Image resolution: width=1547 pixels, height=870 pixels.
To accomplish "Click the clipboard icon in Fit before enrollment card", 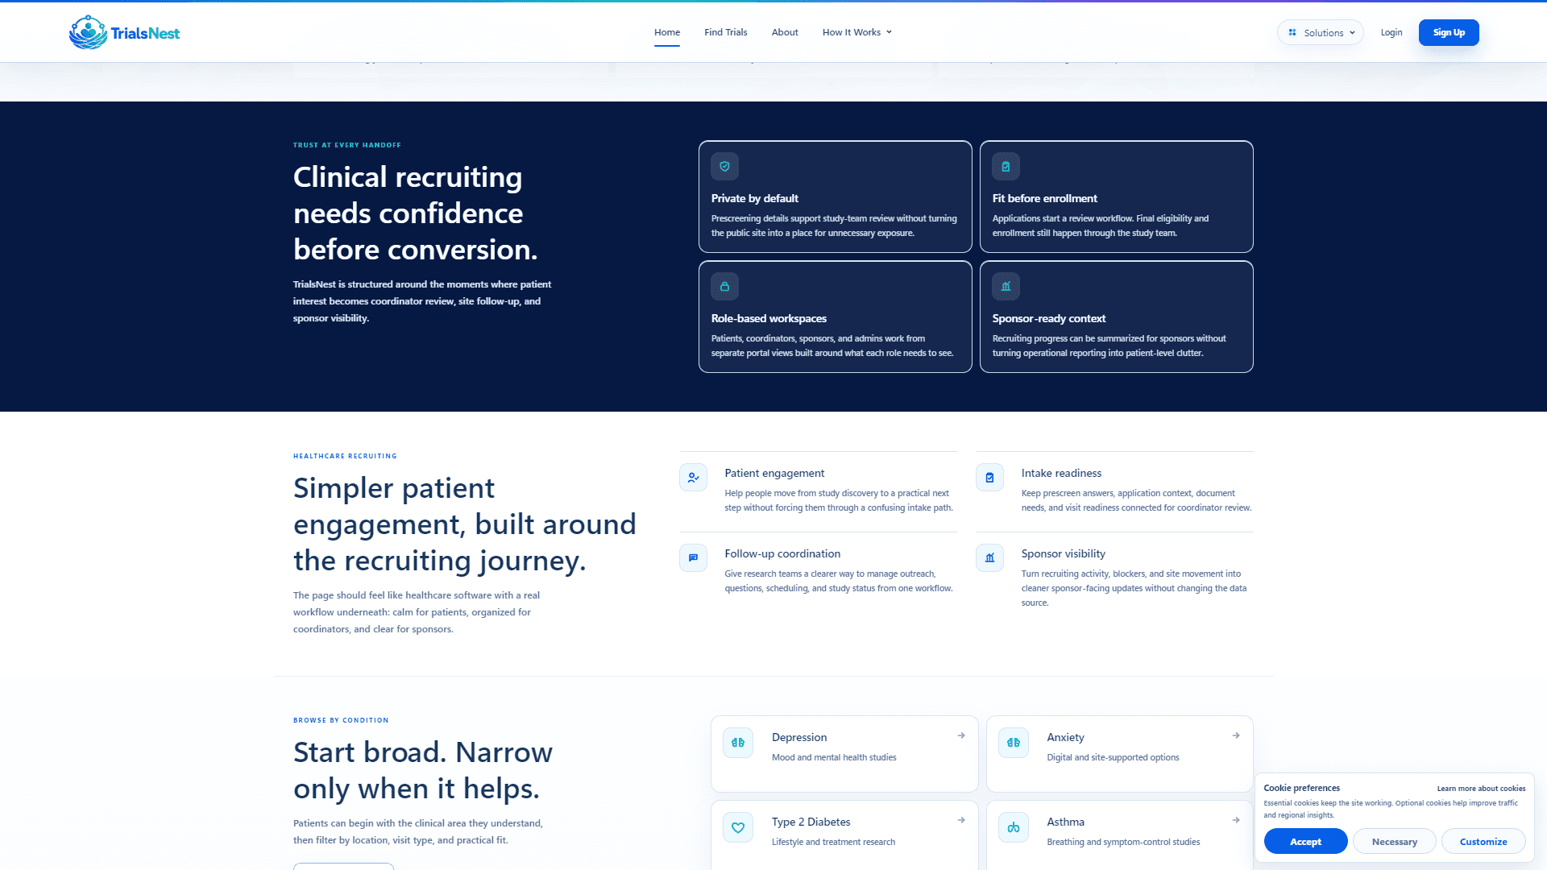I will pyautogui.click(x=1006, y=167).
